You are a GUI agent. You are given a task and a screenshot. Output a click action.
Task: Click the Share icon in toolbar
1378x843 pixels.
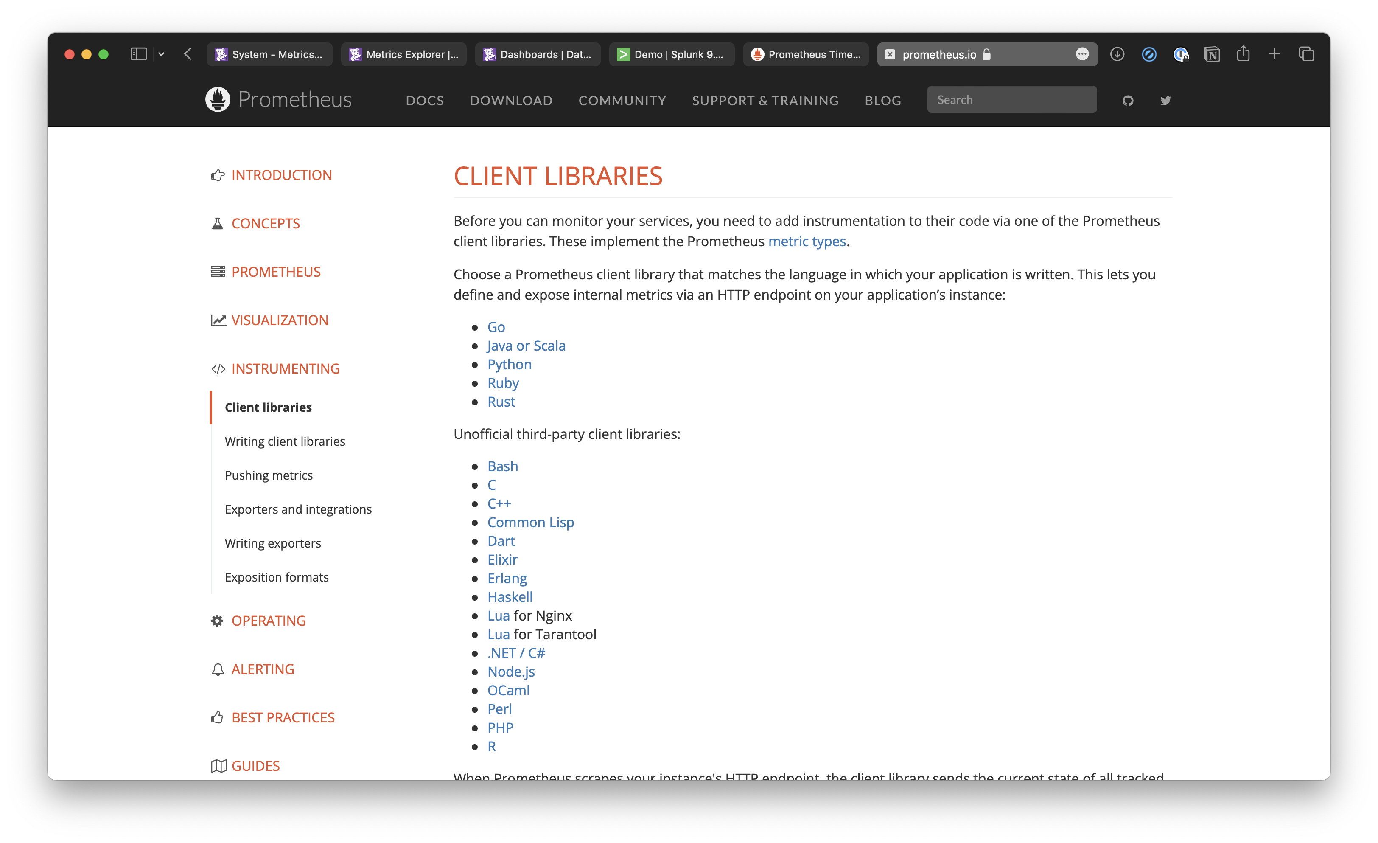click(x=1243, y=54)
